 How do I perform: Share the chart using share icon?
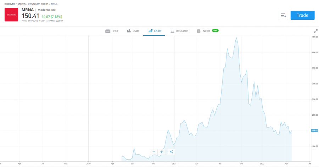coord(171,152)
